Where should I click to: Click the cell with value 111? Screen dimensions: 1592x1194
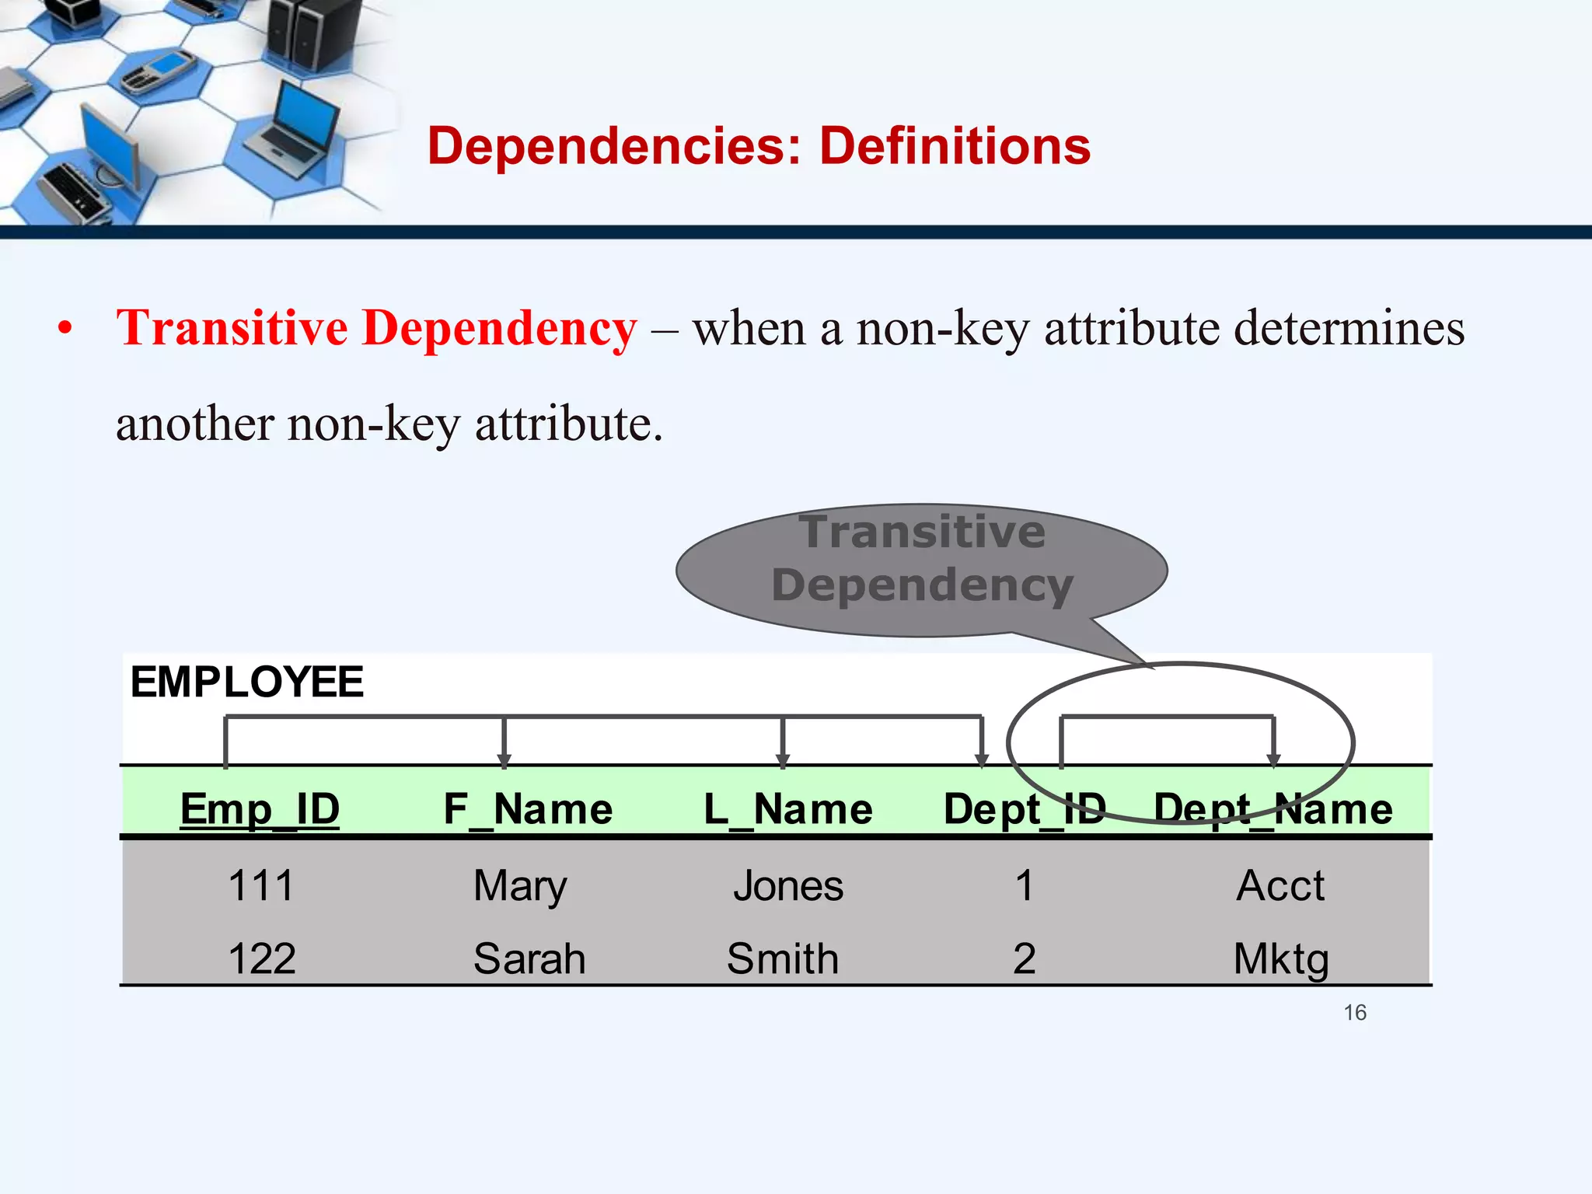coord(261,885)
